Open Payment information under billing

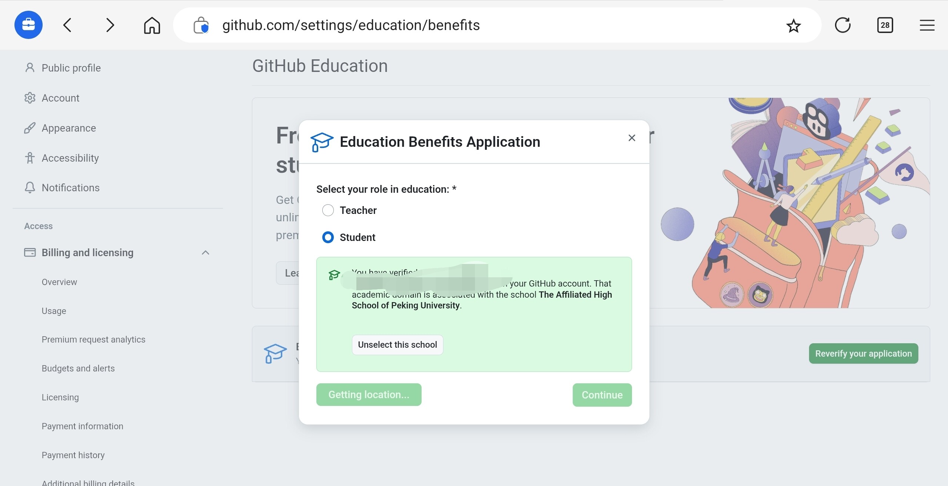tap(82, 426)
